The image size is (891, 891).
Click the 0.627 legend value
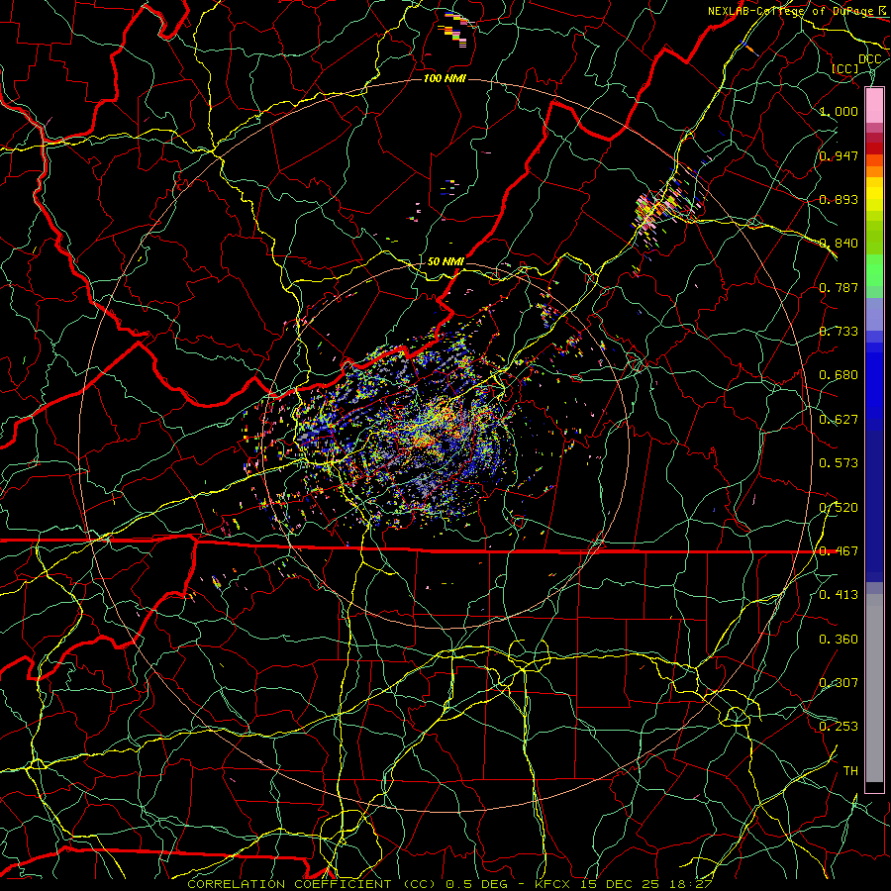[839, 420]
